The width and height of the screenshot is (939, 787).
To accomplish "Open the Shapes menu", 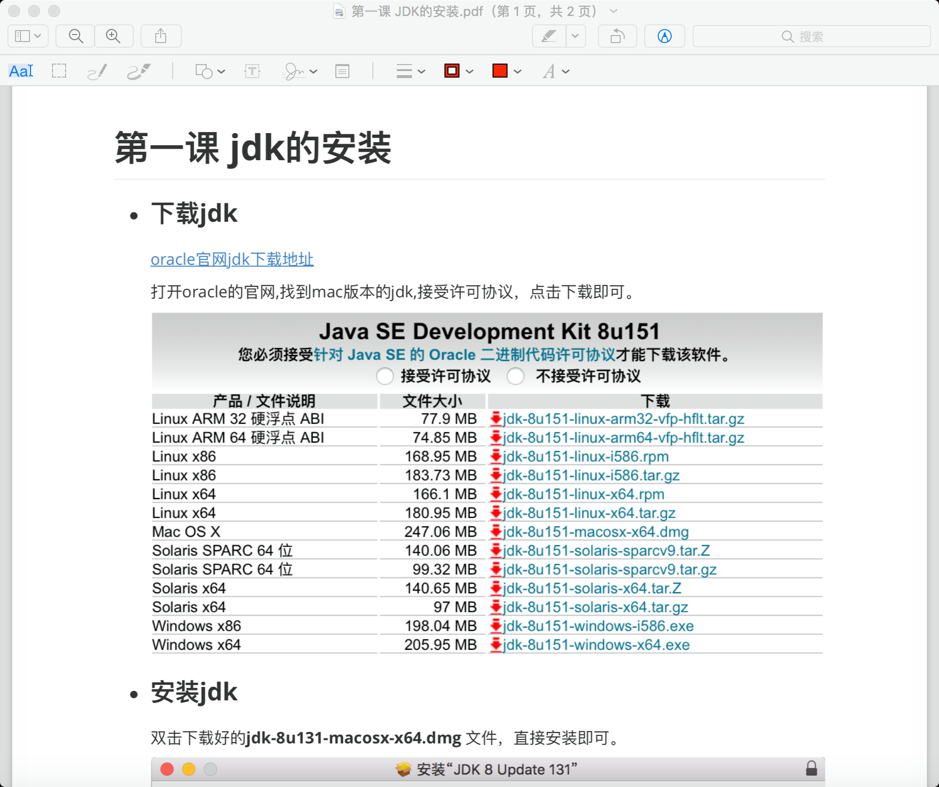I will (210, 71).
